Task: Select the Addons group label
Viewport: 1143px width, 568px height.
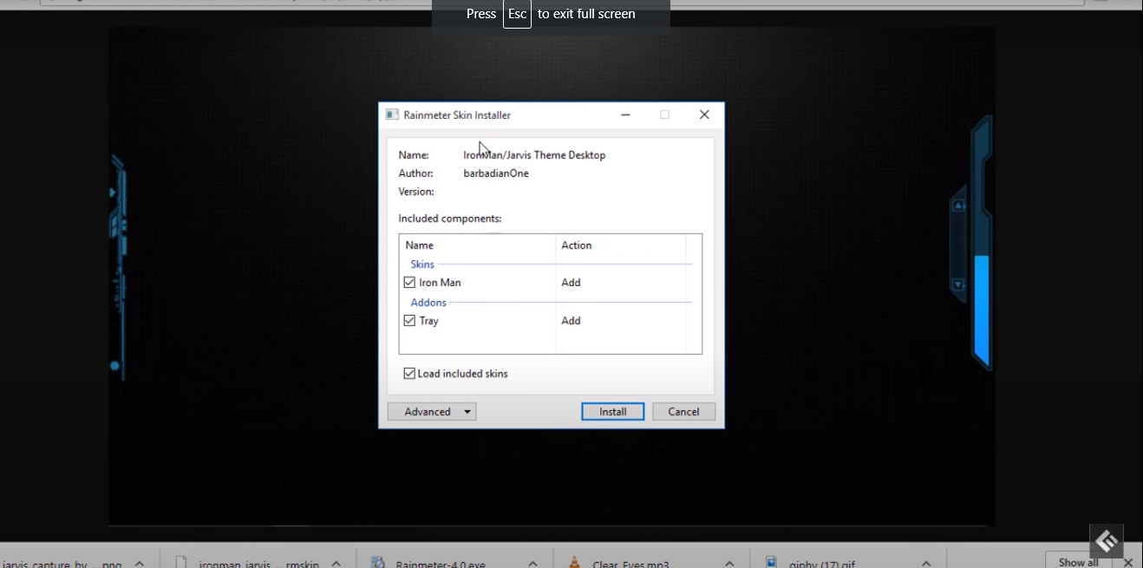Action: [428, 303]
